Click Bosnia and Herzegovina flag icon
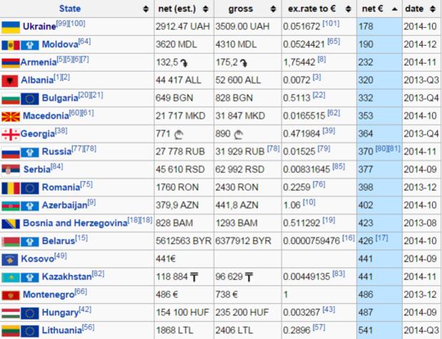 [x=11, y=224]
